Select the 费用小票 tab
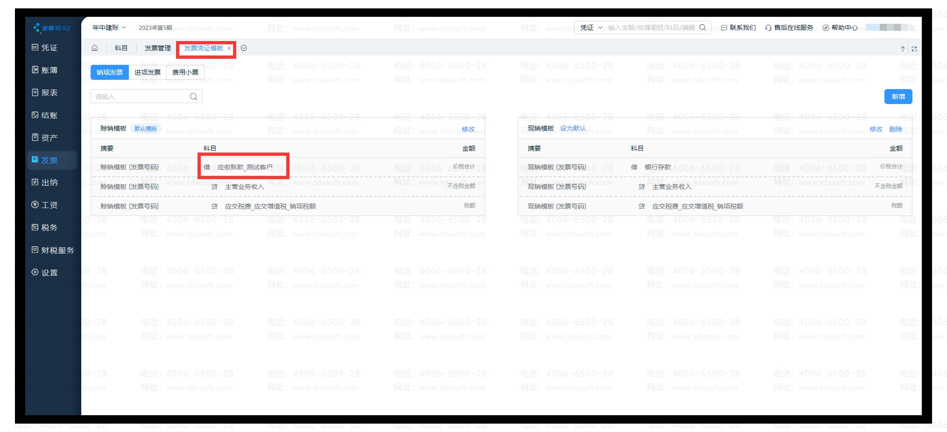 [185, 72]
